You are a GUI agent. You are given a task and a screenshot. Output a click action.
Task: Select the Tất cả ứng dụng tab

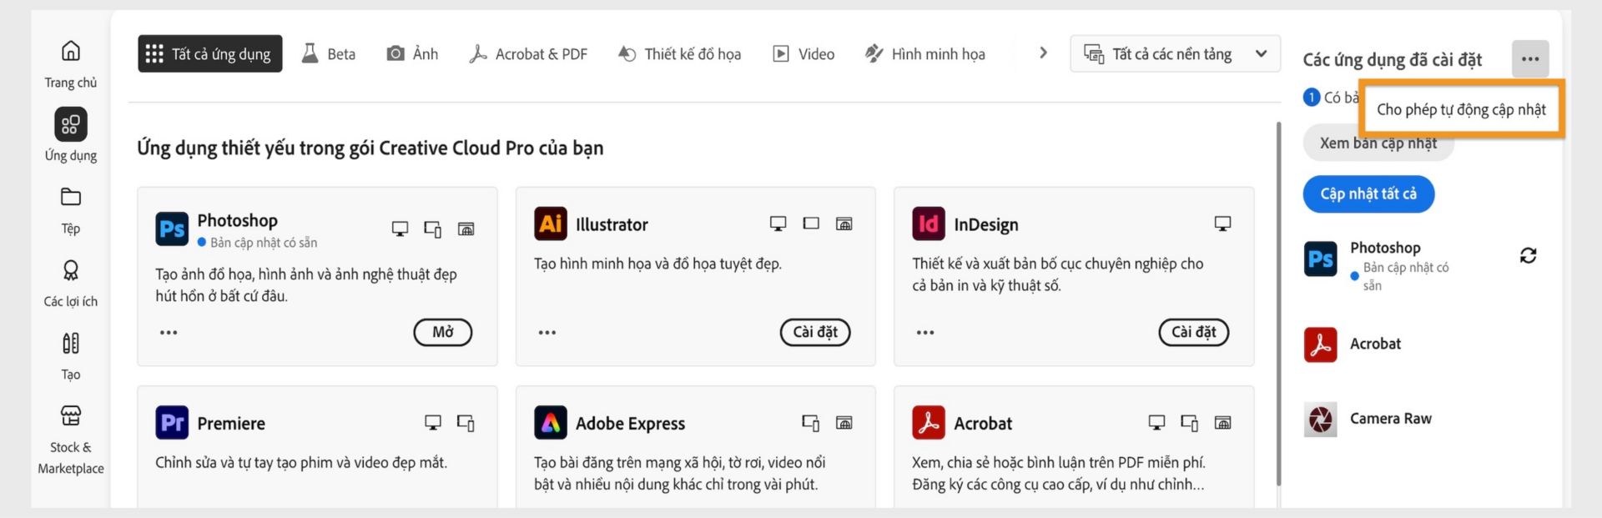[x=210, y=53]
